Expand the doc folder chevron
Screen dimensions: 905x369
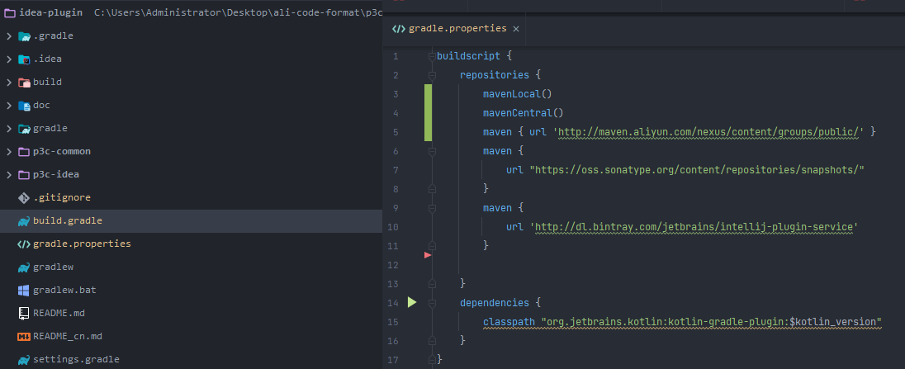coord(8,106)
